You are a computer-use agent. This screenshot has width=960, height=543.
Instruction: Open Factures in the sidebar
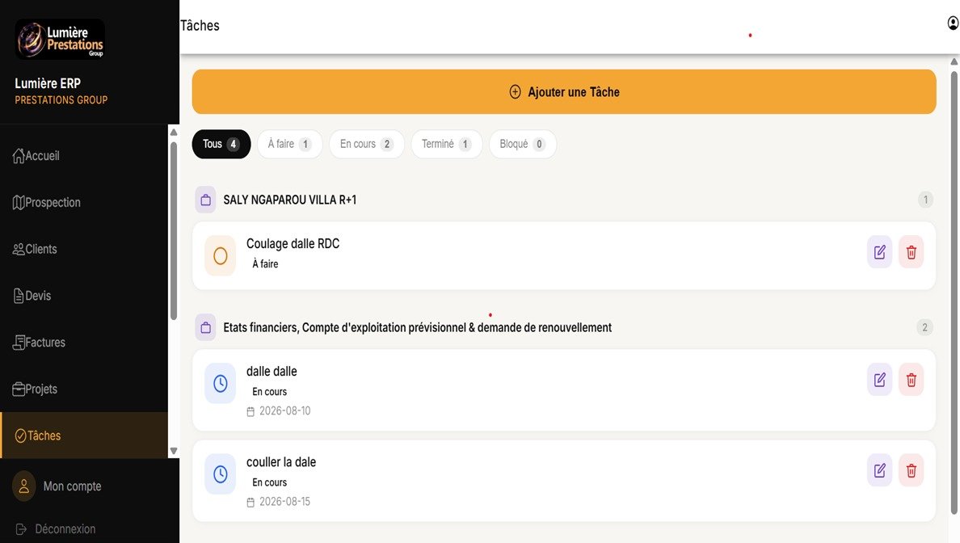coord(84,343)
